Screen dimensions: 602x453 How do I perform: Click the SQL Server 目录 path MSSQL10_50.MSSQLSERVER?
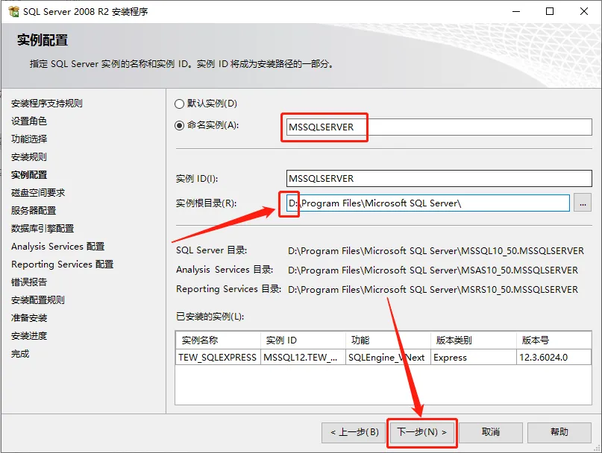(436, 251)
